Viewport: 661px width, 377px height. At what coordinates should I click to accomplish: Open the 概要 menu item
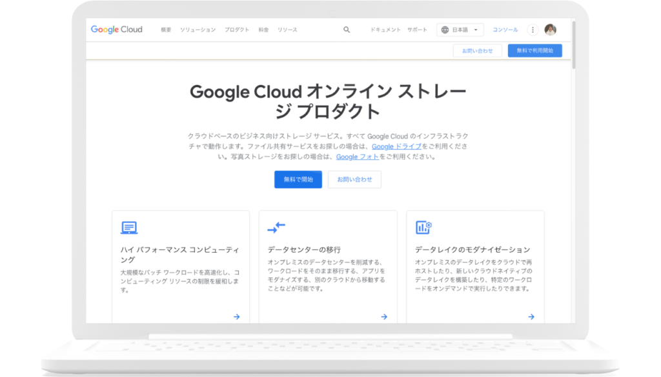(x=166, y=30)
